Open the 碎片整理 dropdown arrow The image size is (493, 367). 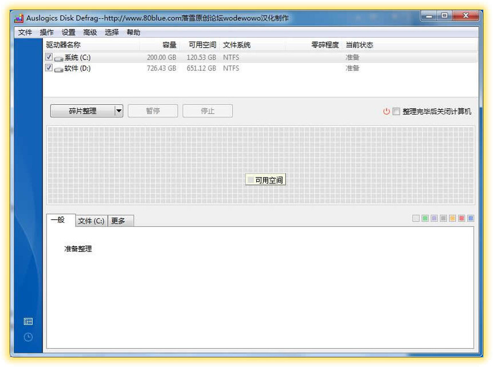[119, 111]
